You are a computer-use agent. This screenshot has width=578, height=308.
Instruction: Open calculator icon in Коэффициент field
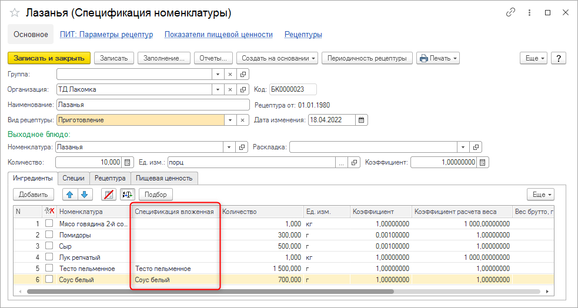click(x=483, y=162)
